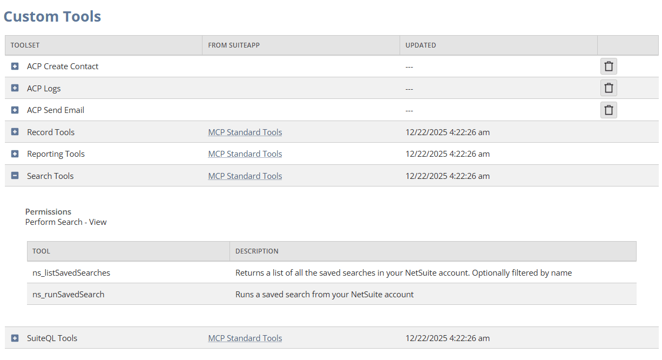
Task: Delete the ACP Create Contact toolset
Action: [609, 66]
